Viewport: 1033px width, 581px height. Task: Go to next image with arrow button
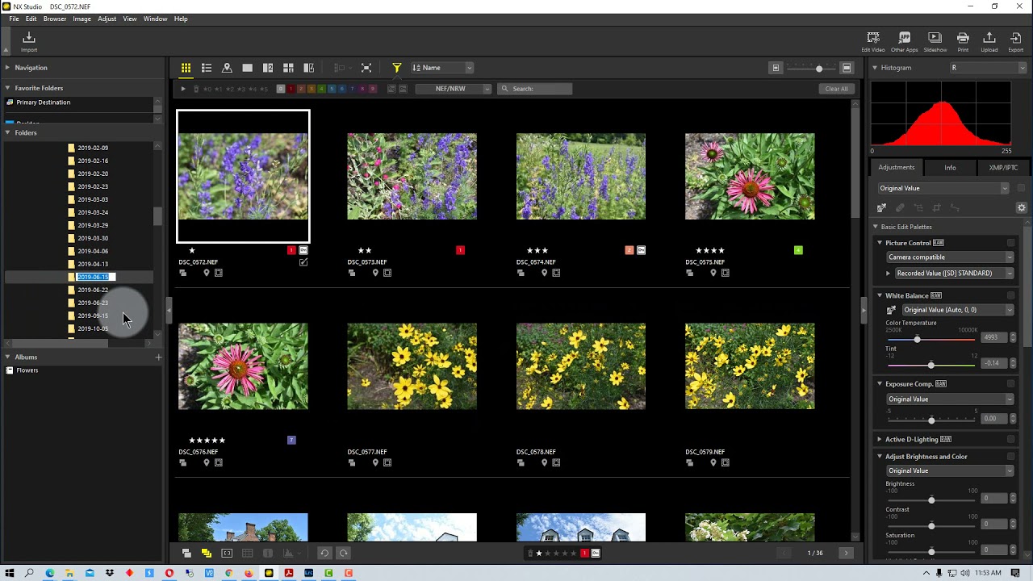click(x=846, y=553)
